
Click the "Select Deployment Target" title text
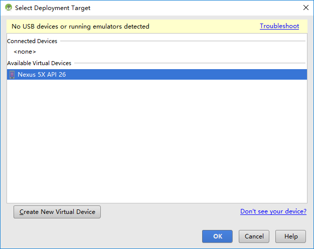53,8
